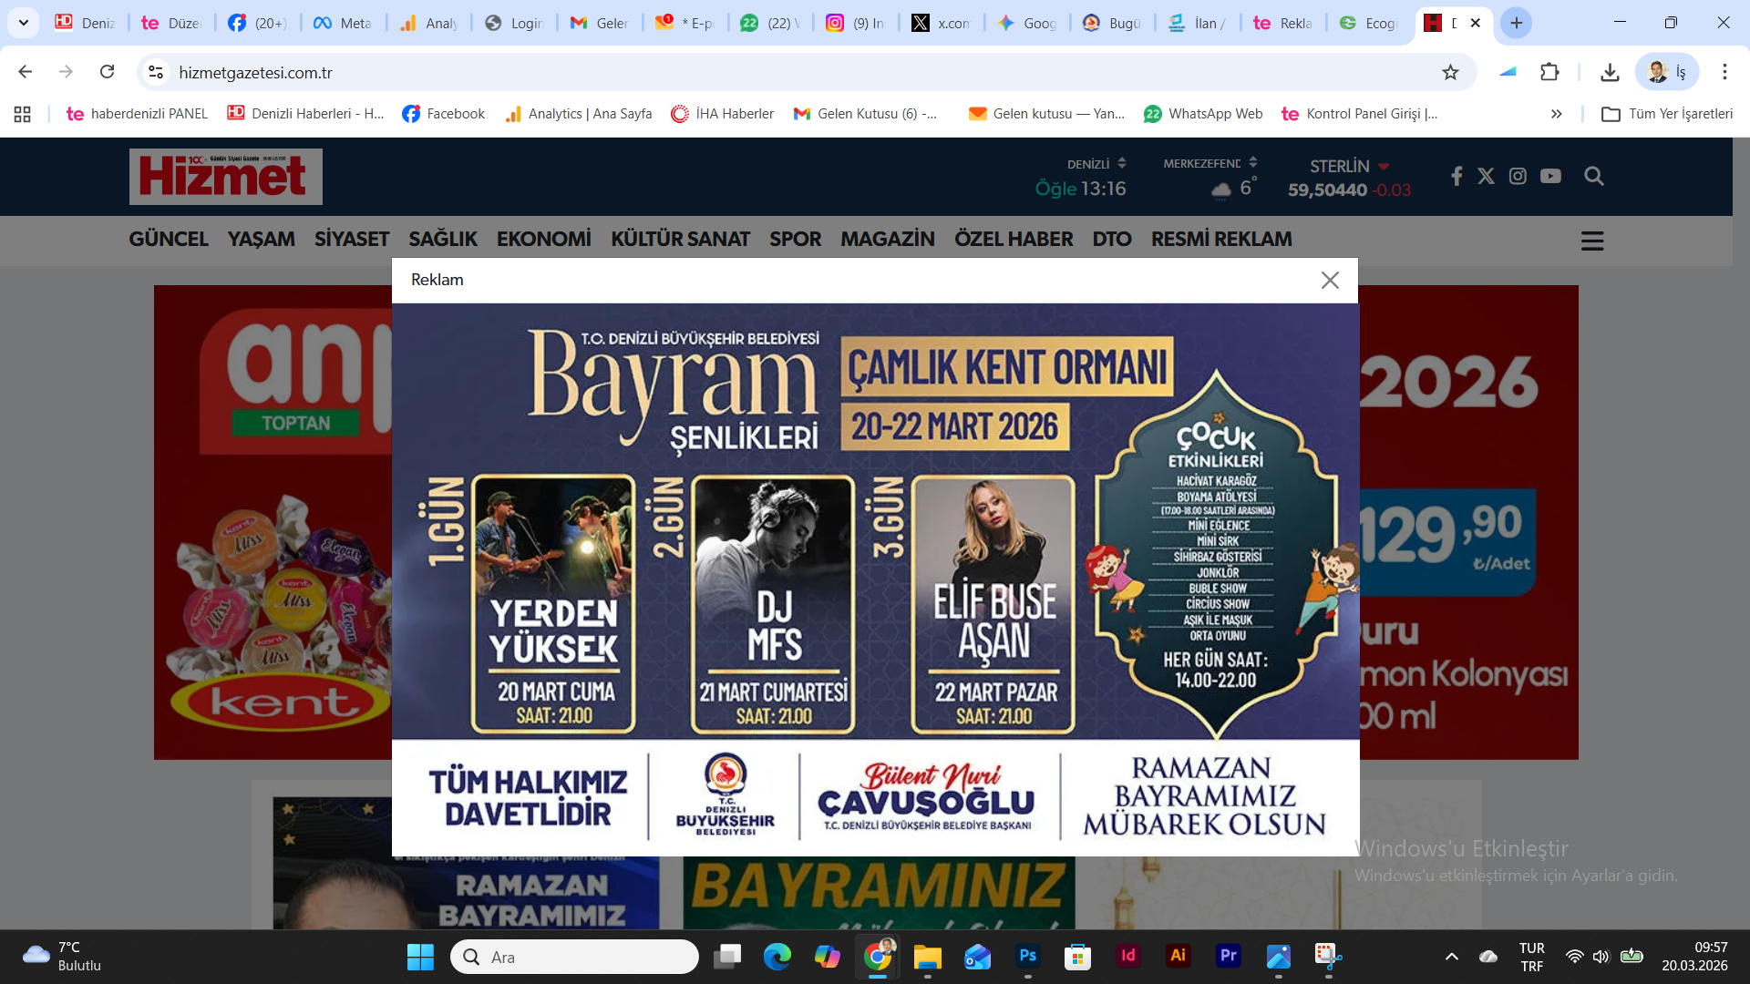1750x984 pixels.
Task: Close the Reklam popup with the X
Action: pos(1330,280)
